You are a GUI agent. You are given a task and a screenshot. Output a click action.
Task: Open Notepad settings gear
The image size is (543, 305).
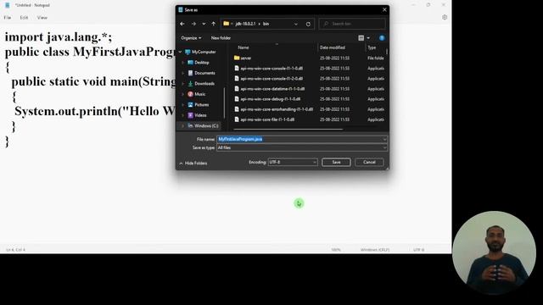pos(445,17)
